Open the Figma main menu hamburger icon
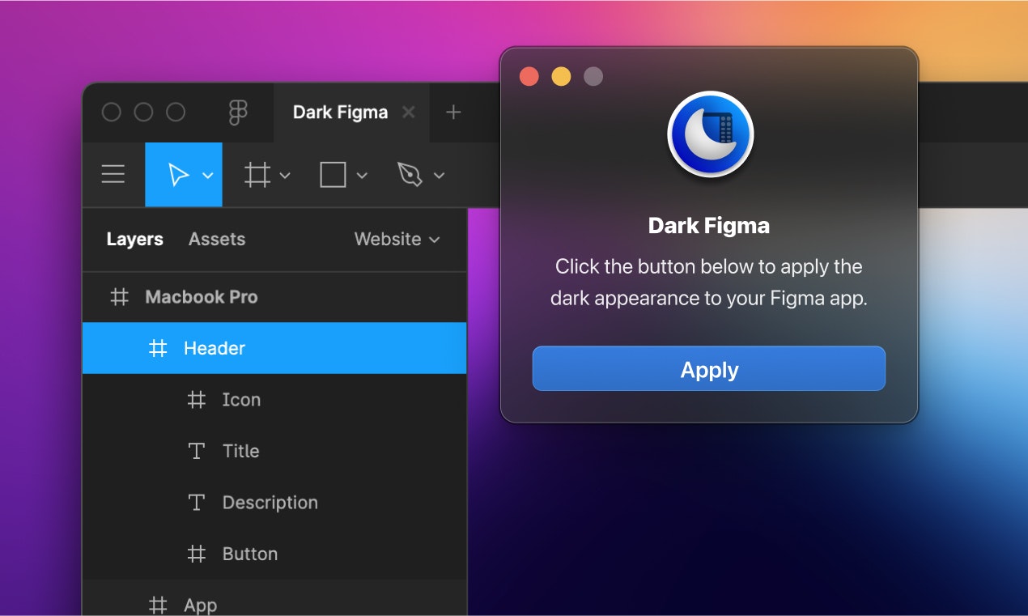Image resolution: width=1028 pixels, height=616 pixels. tap(113, 174)
